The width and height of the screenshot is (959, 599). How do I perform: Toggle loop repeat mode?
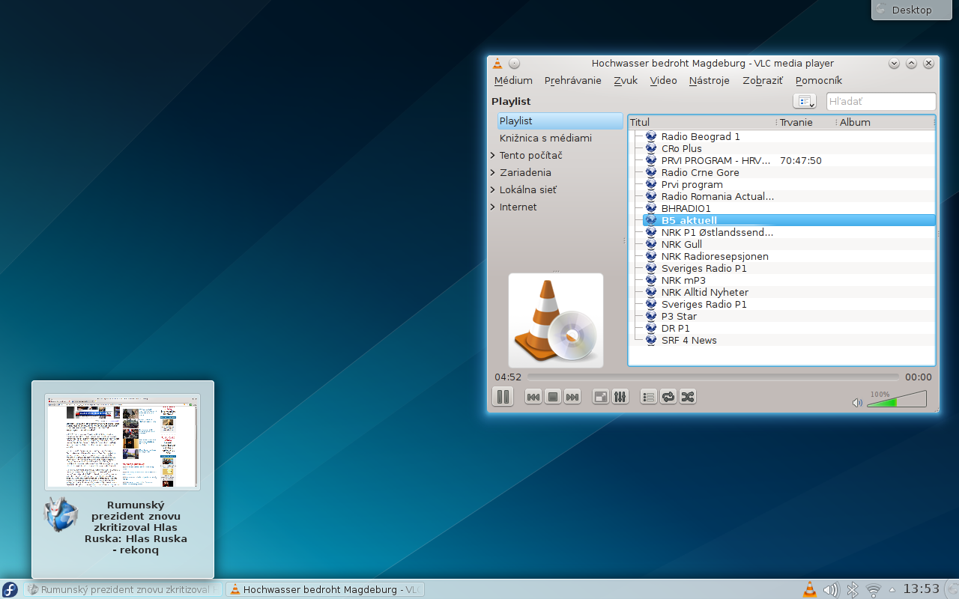pos(668,397)
